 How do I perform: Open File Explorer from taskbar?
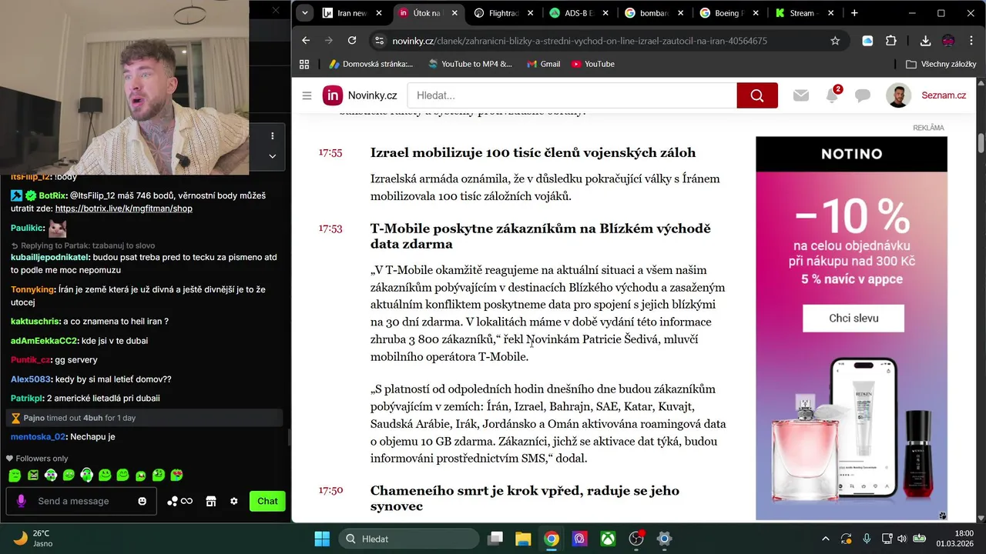point(523,539)
